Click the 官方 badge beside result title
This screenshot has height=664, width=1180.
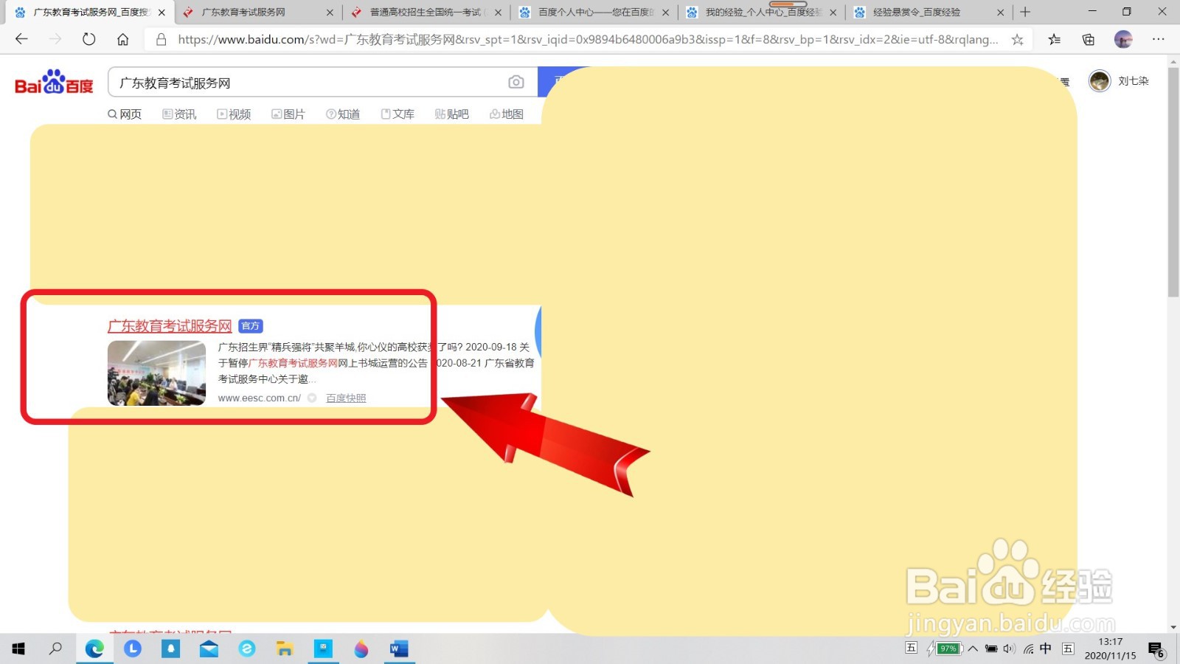pos(251,326)
